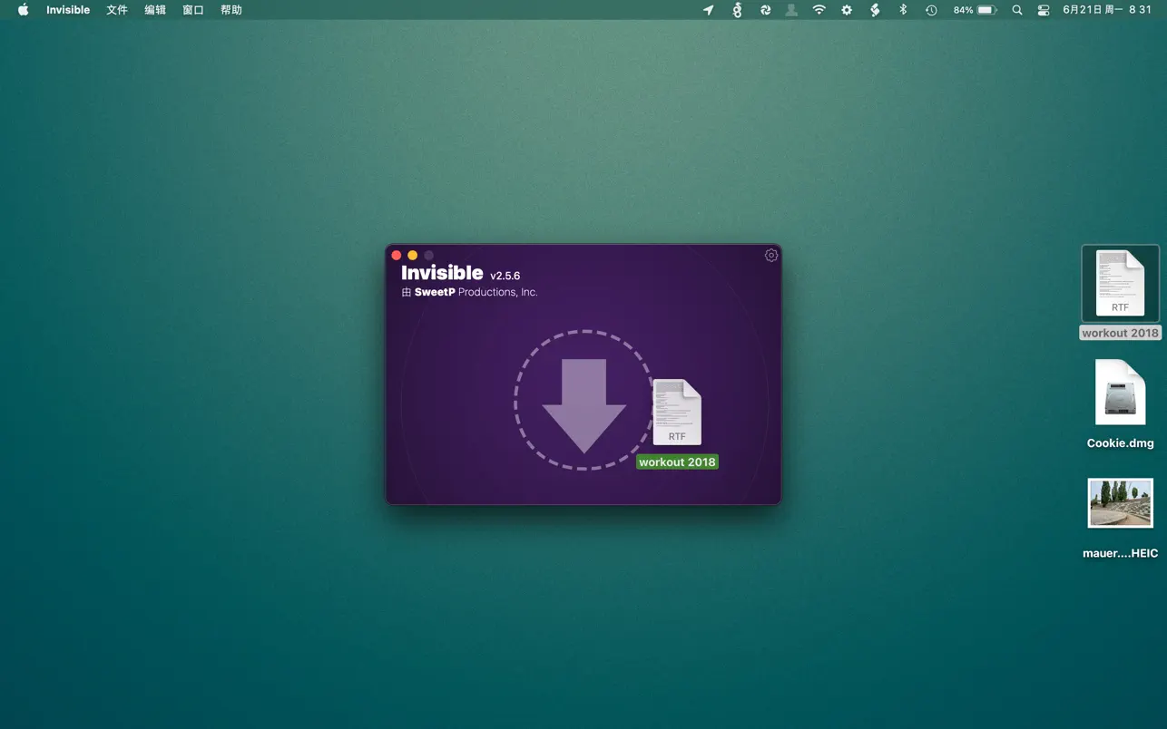Open Spotlight search icon

pyautogui.click(x=1017, y=10)
